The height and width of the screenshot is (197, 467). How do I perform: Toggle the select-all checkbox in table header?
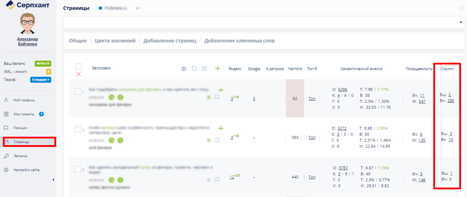point(79,67)
